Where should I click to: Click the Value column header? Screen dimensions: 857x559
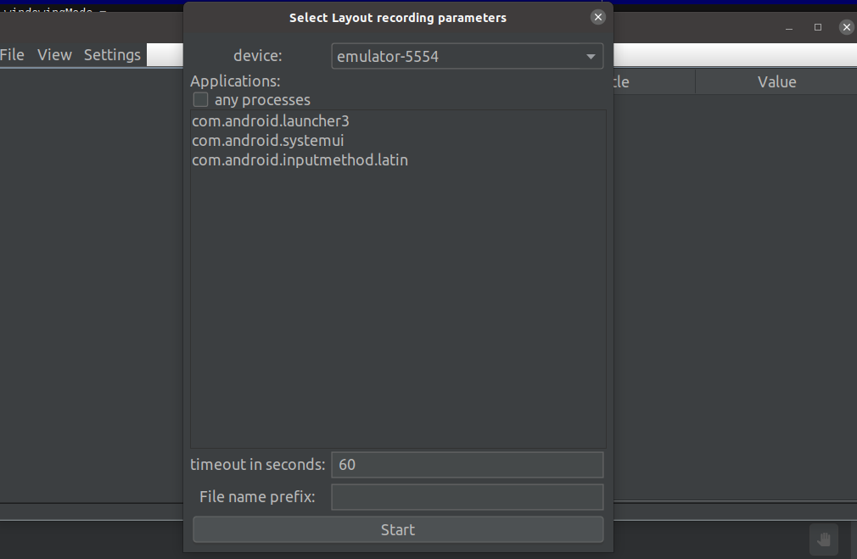coord(776,82)
